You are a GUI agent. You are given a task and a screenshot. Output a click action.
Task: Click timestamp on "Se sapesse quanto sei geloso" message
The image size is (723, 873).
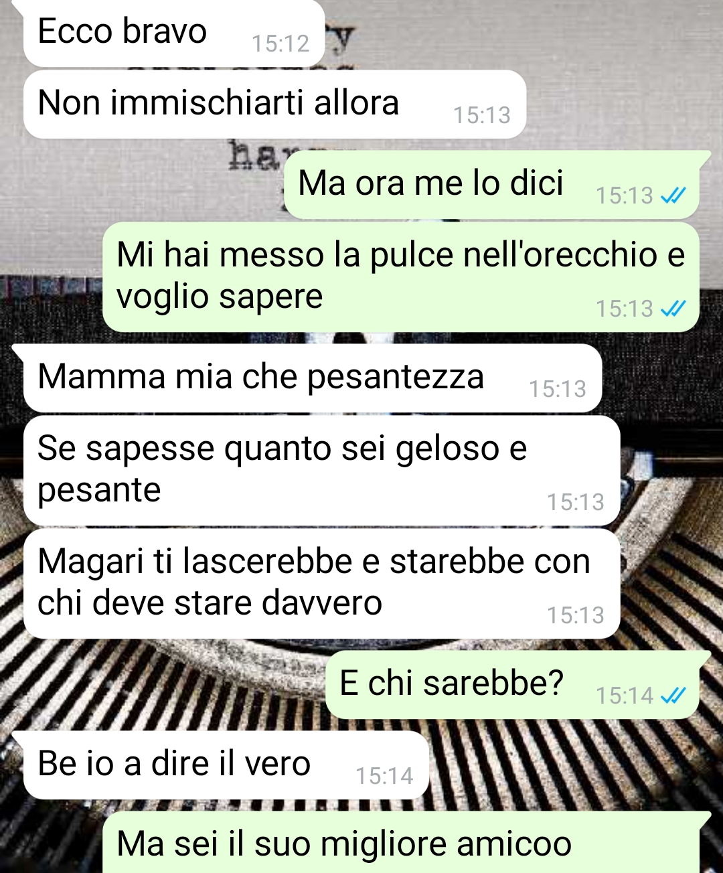coord(576,503)
